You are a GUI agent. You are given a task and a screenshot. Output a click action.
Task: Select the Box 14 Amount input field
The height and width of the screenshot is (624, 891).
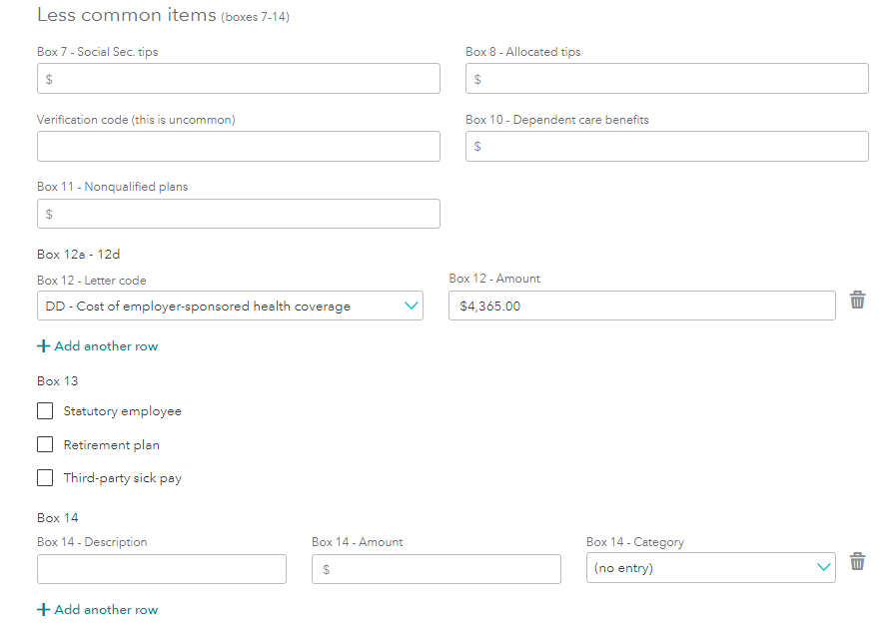(x=437, y=569)
